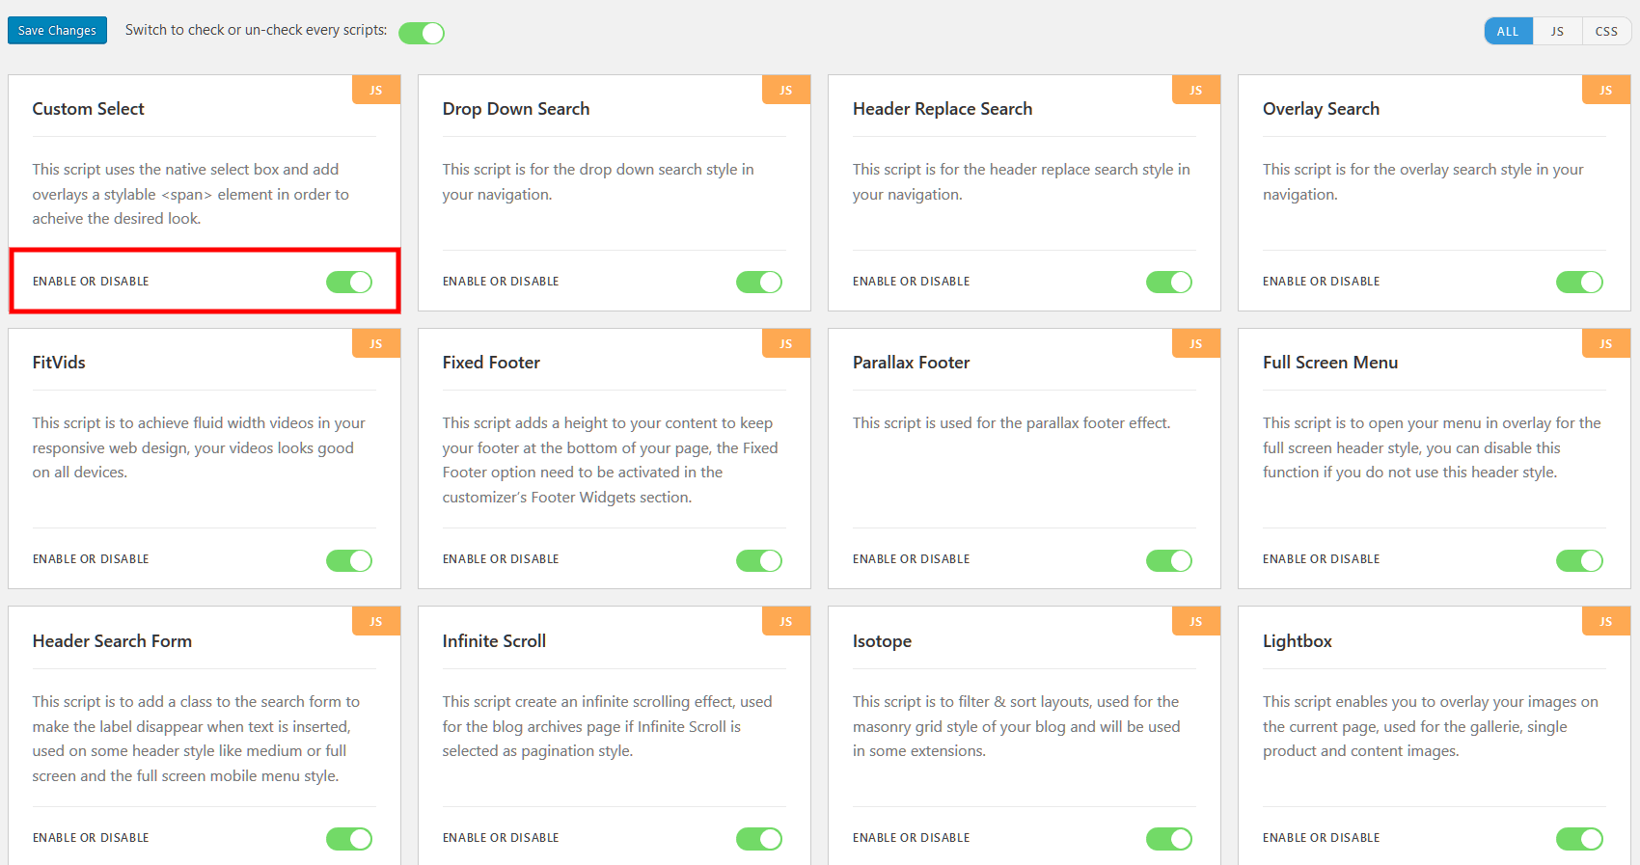Viewport: 1640px width, 865px height.
Task: Click the Header Search Form title
Action: point(112,641)
